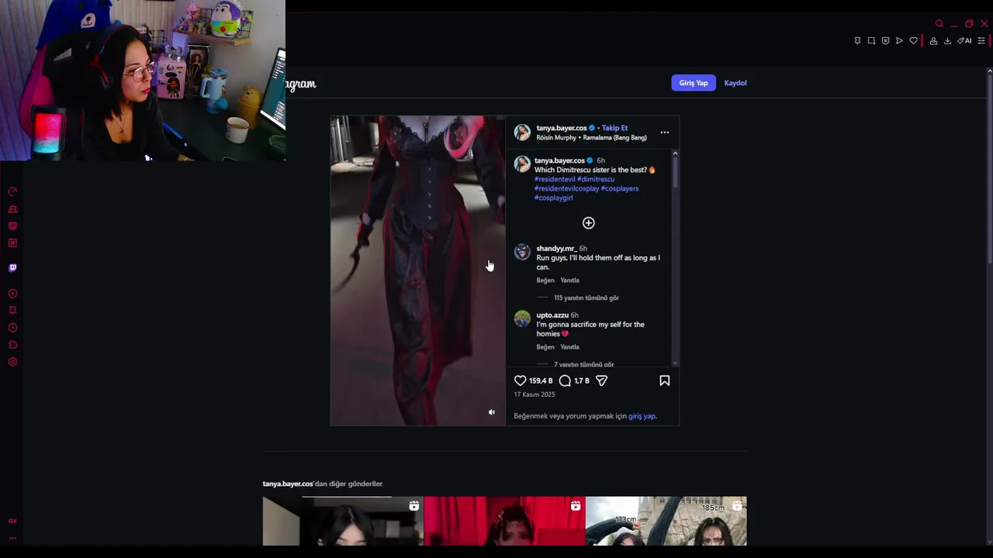Open the #cosplaygirl hashtag
Viewport: 993px width, 558px height.
(554, 198)
